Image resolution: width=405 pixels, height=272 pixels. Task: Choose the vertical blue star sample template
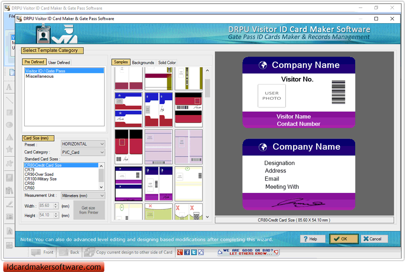click(x=159, y=110)
